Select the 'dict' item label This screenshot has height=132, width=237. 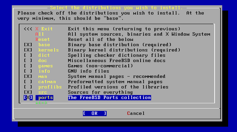(44, 55)
